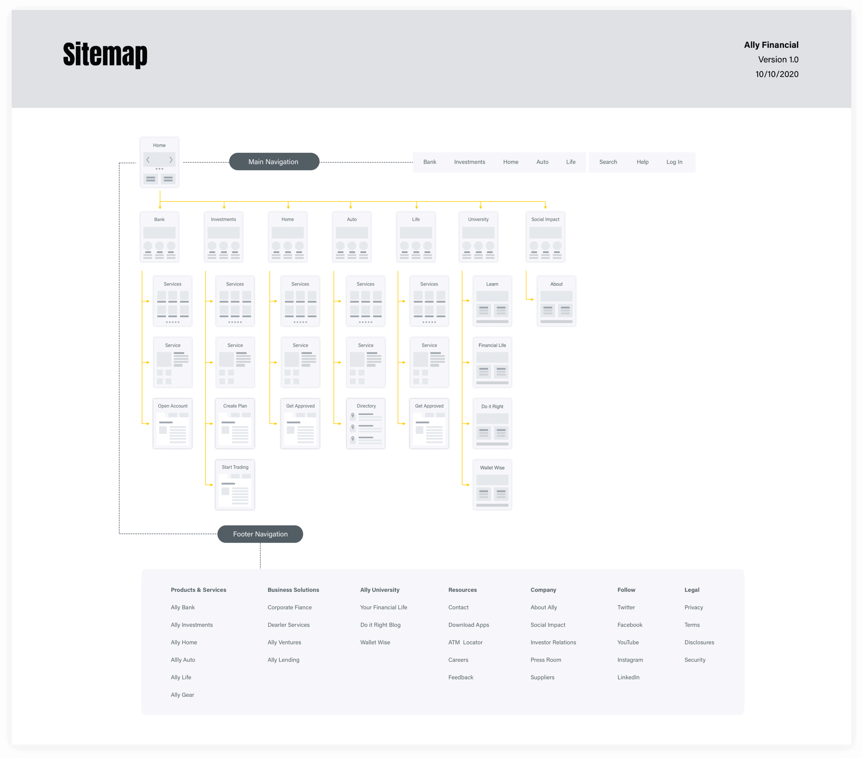Viewport: 863px width, 758px height.
Task: Click the Ally Lending footer link
Action: pyautogui.click(x=284, y=660)
